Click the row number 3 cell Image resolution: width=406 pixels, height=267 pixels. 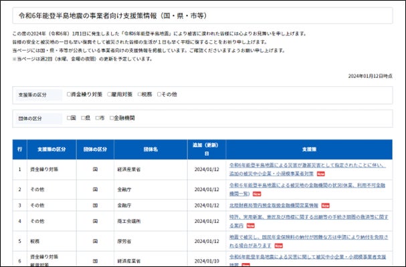(19, 206)
